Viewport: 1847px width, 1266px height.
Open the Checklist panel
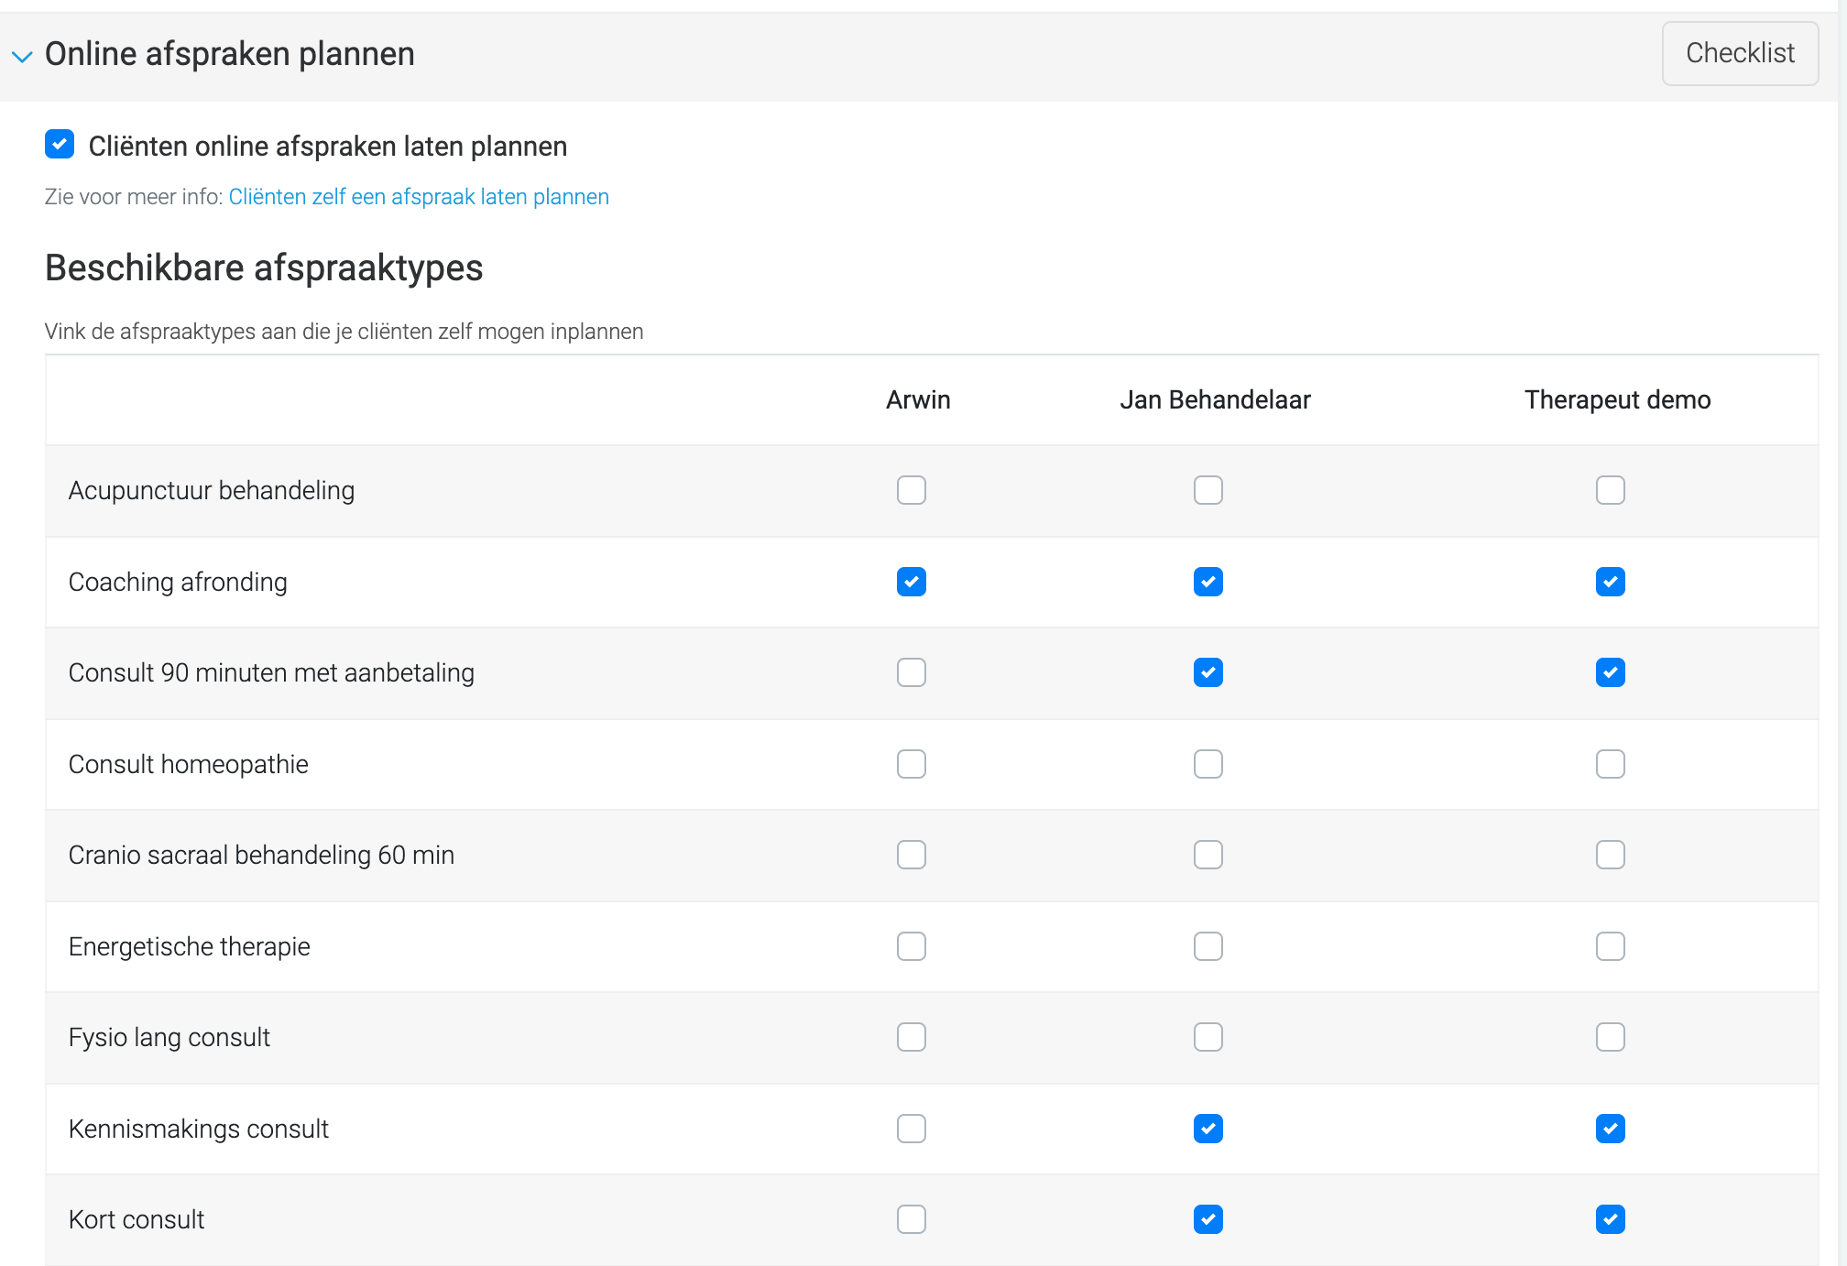1739,53
